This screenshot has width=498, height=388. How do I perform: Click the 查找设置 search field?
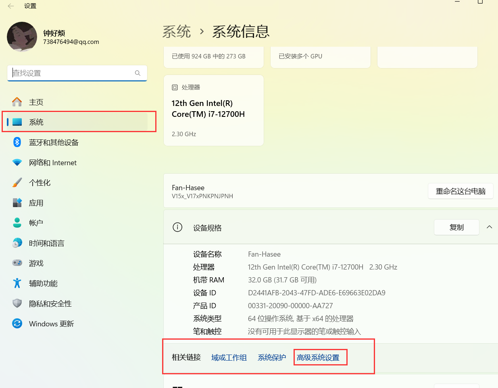tap(73, 73)
